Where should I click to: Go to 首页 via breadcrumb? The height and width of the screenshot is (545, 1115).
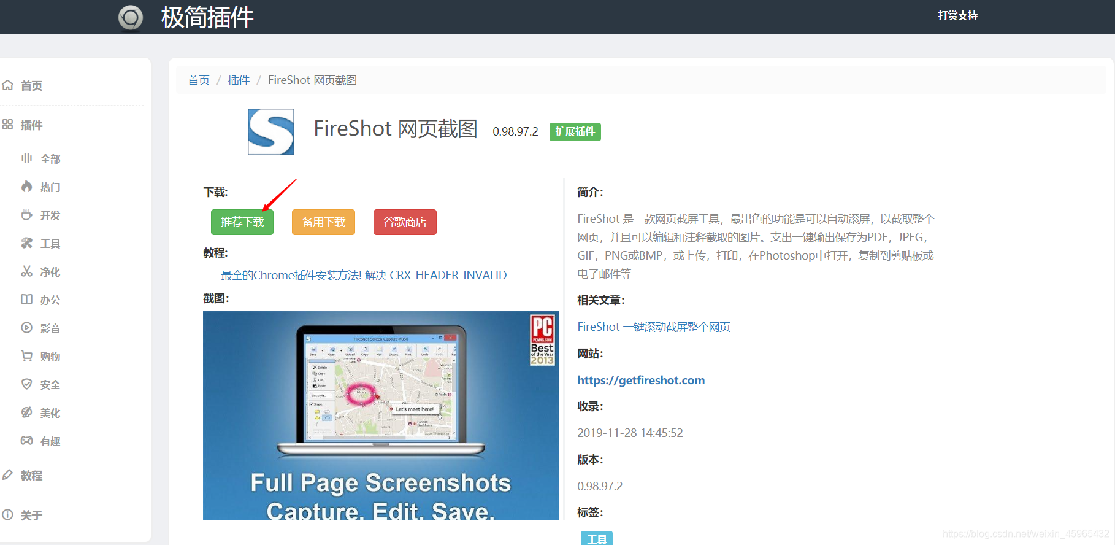[199, 80]
